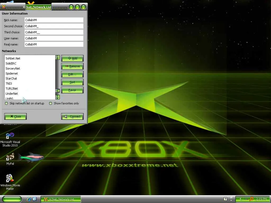
Task: Select StarChat in the networks list
Action: [30, 78]
